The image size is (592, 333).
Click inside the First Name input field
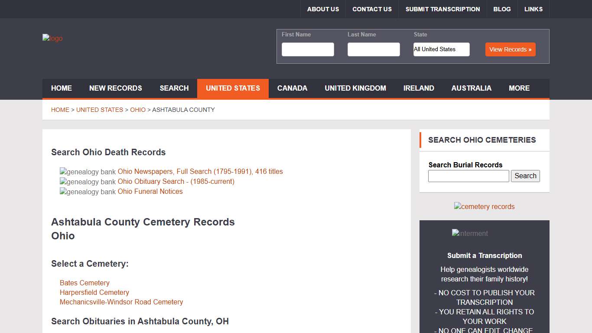pos(308,49)
